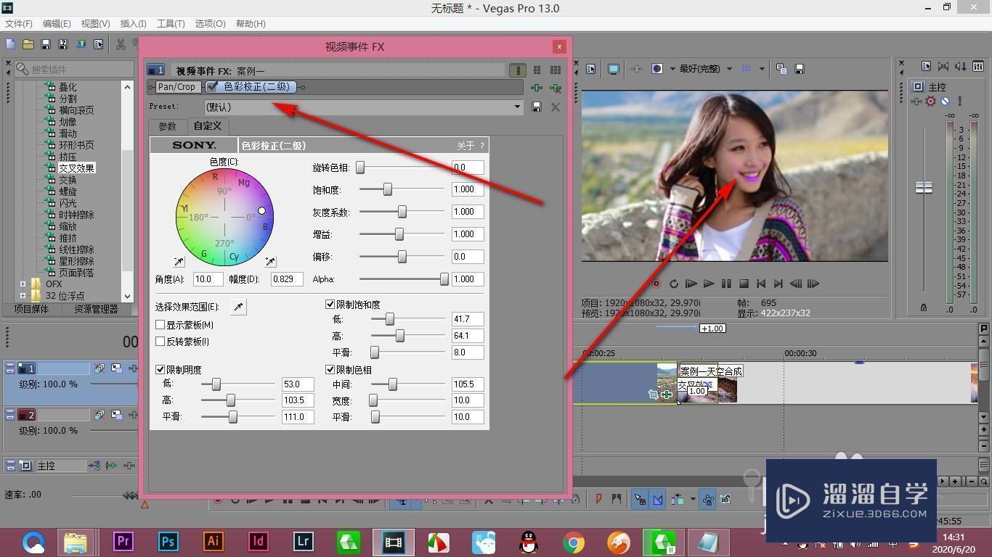The width and height of the screenshot is (992, 557).
Task: Click the split-screen view icon in preview
Action: tap(657, 69)
